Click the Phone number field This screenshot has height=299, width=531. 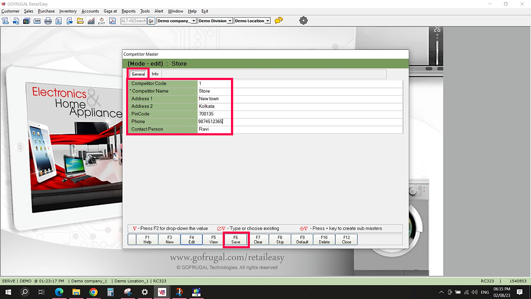(300, 122)
